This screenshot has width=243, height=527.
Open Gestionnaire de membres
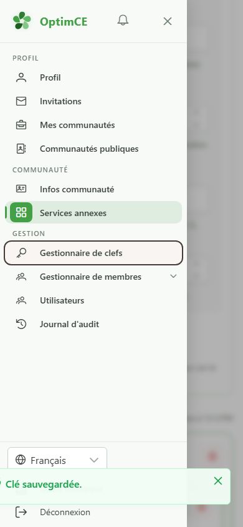(x=93, y=277)
